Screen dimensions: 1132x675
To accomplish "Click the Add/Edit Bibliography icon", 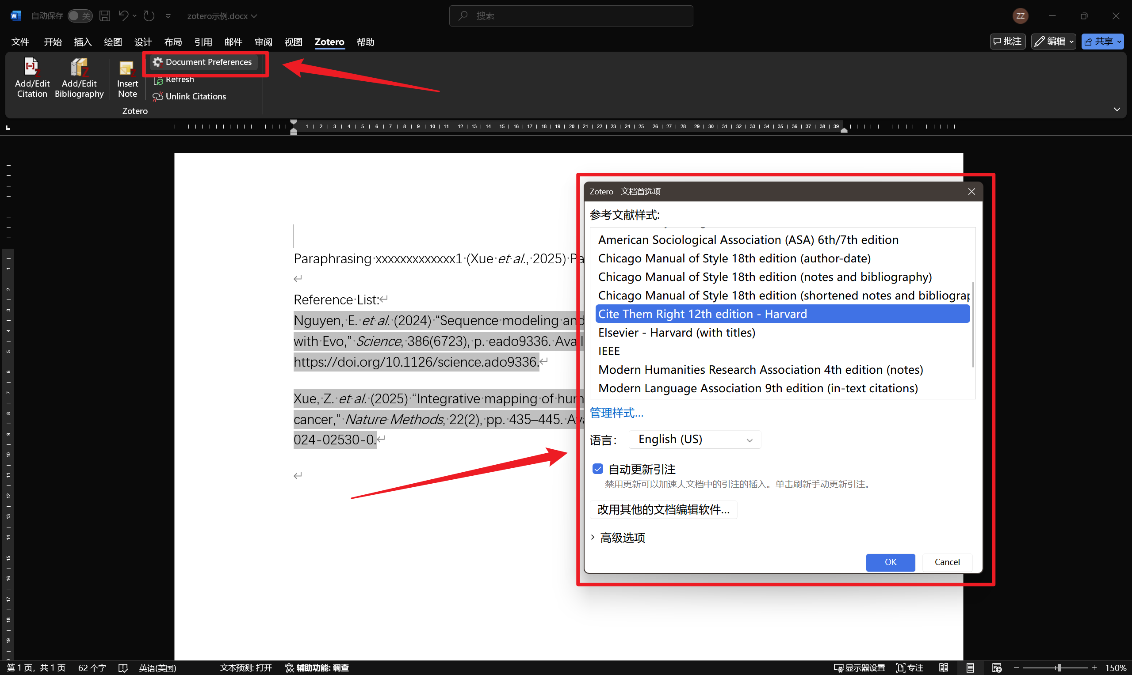I will click(x=79, y=68).
